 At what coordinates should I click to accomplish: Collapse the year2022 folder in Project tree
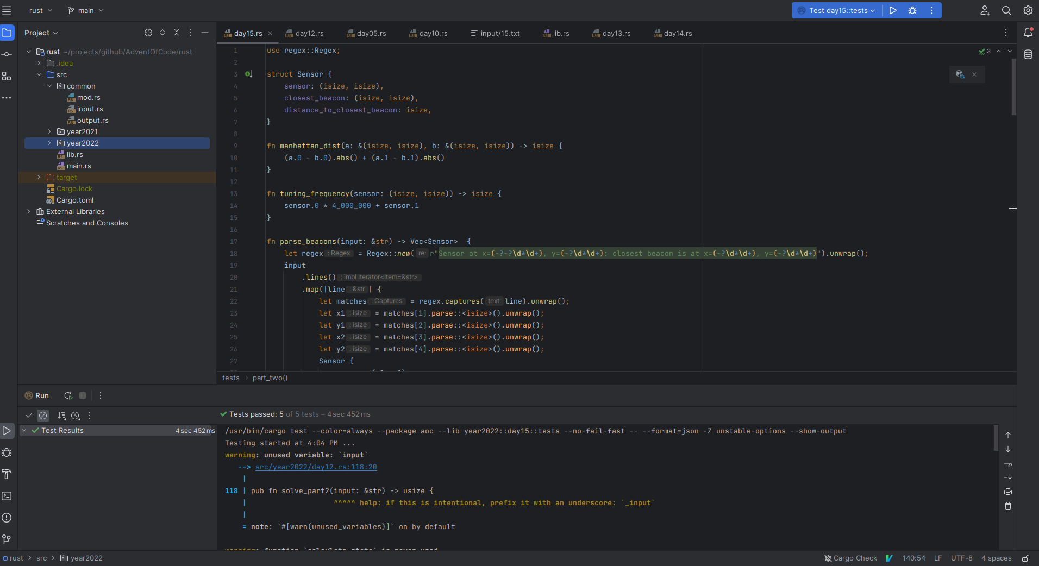point(49,143)
